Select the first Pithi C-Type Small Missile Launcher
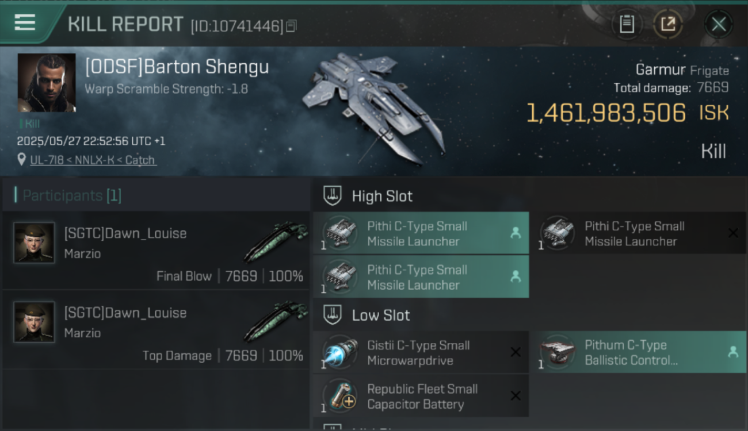The image size is (748, 431). pos(421,233)
